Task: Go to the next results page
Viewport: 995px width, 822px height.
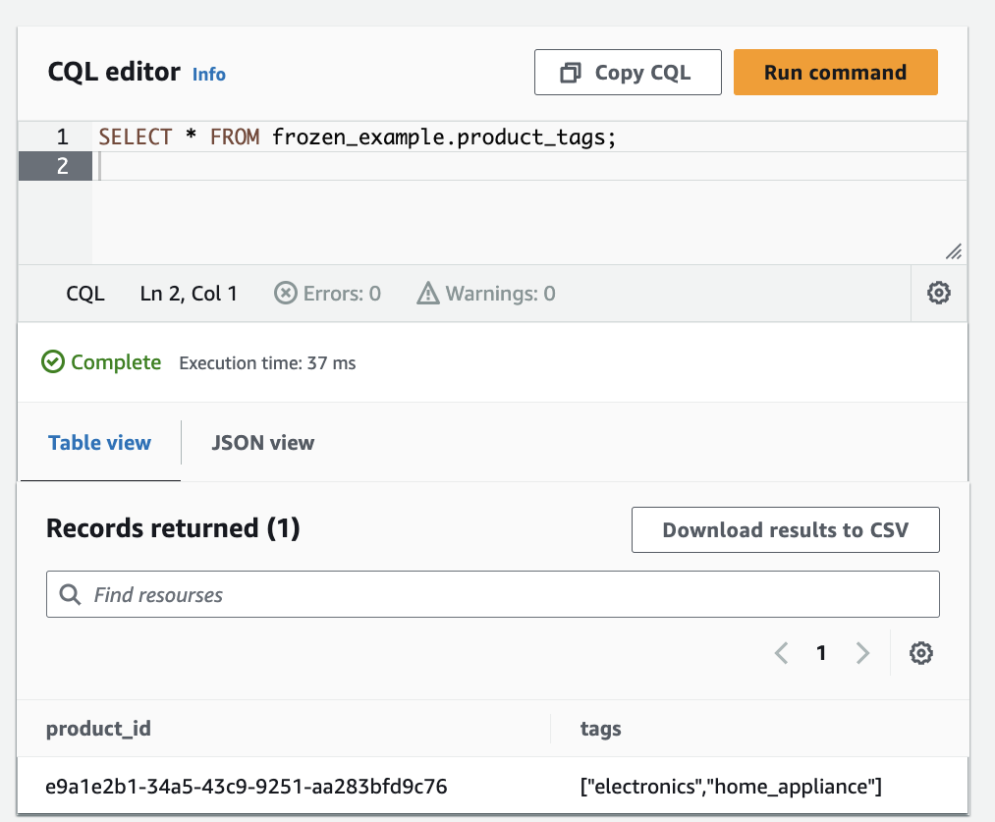Action: (x=862, y=653)
